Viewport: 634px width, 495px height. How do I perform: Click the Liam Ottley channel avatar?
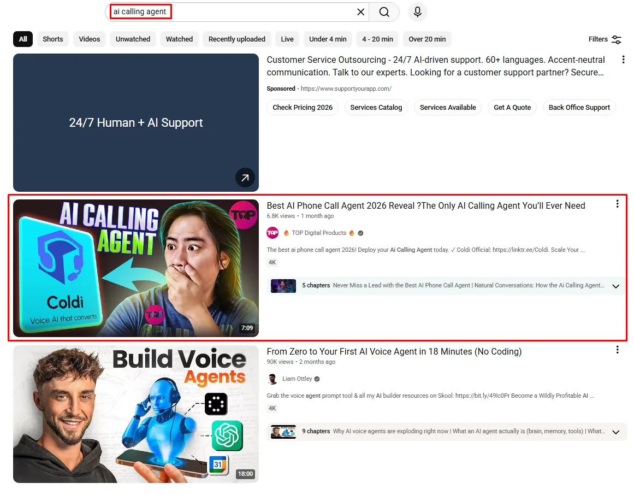click(x=272, y=379)
